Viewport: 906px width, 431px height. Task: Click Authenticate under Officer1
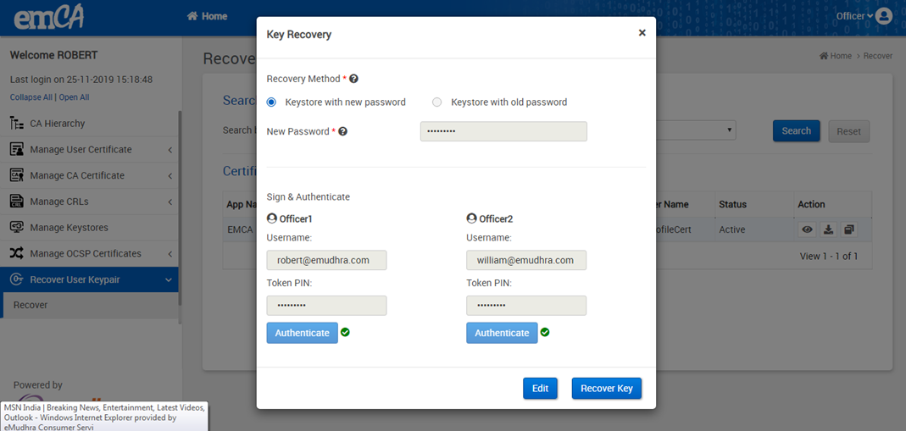point(302,333)
